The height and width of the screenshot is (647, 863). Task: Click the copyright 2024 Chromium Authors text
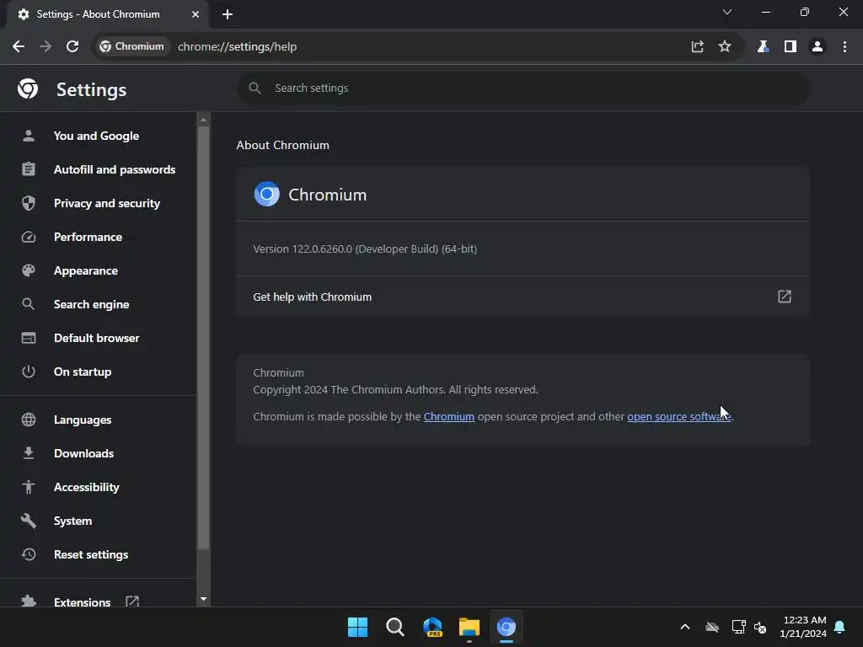pyautogui.click(x=395, y=389)
